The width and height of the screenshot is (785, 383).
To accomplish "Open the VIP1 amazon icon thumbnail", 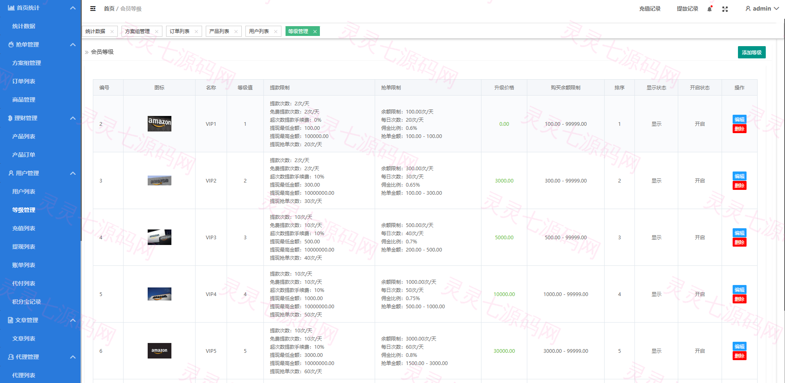I will click(160, 124).
